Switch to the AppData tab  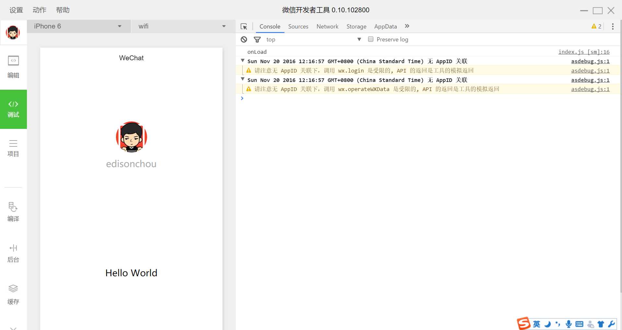tap(386, 27)
